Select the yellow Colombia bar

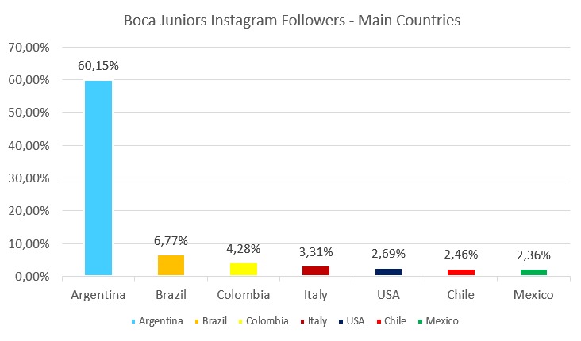(244, 269)
